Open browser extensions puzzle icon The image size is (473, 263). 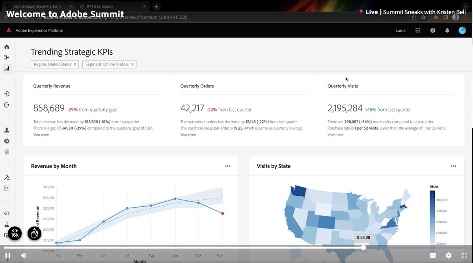[436, 17]
